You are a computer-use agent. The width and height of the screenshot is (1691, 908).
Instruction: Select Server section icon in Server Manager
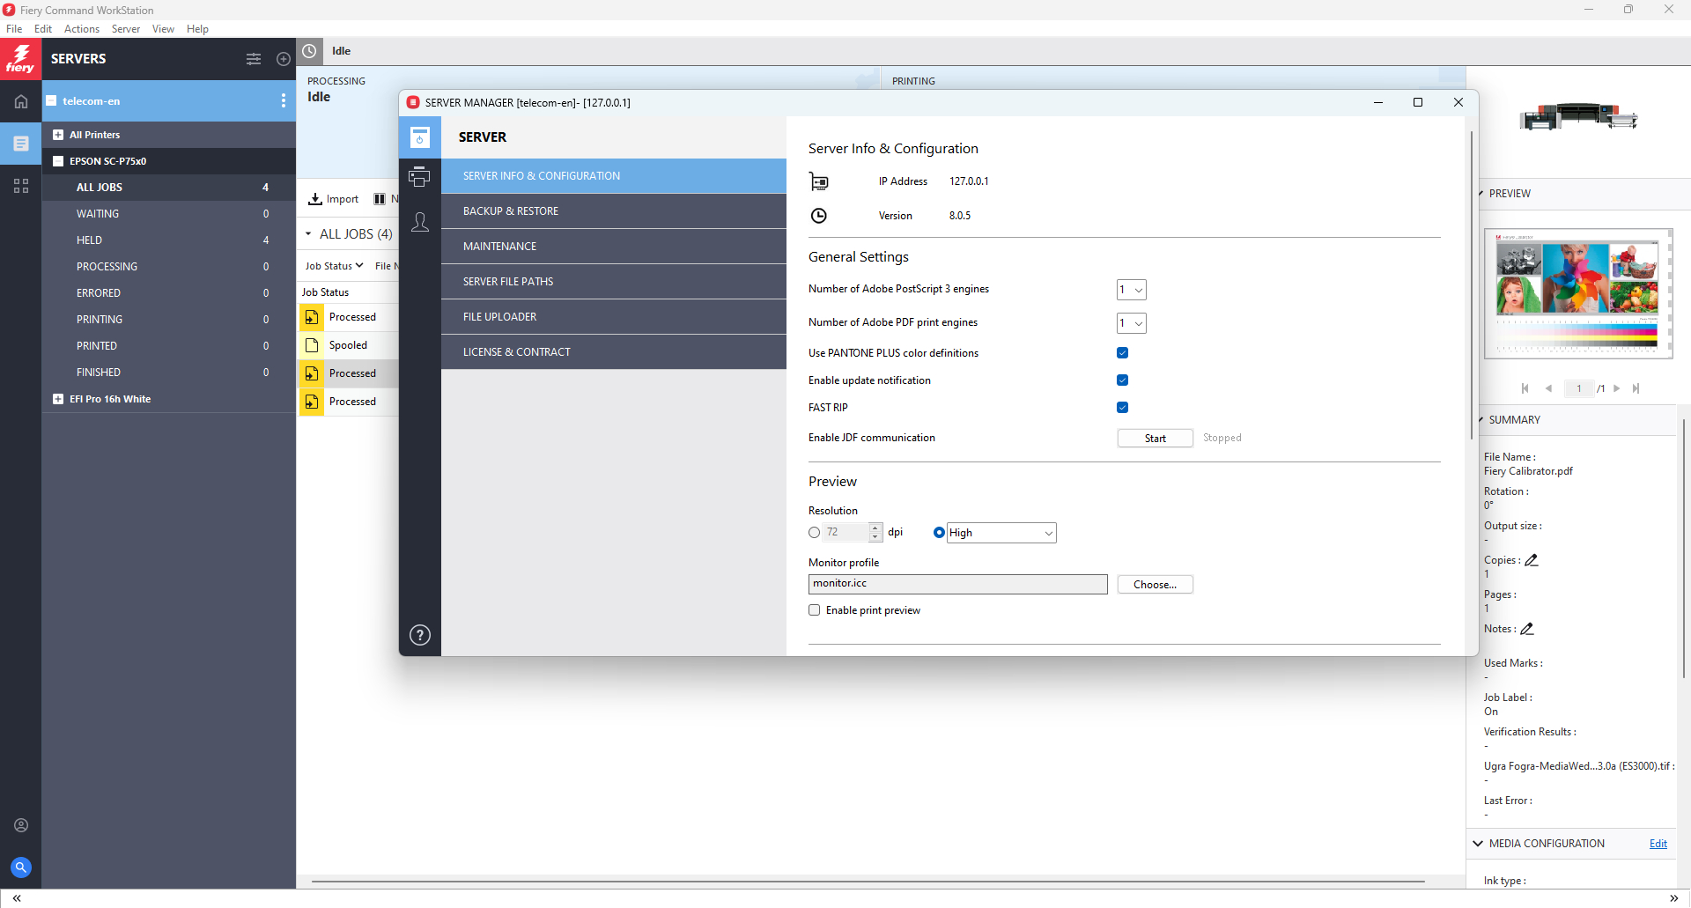coord(420,137)
